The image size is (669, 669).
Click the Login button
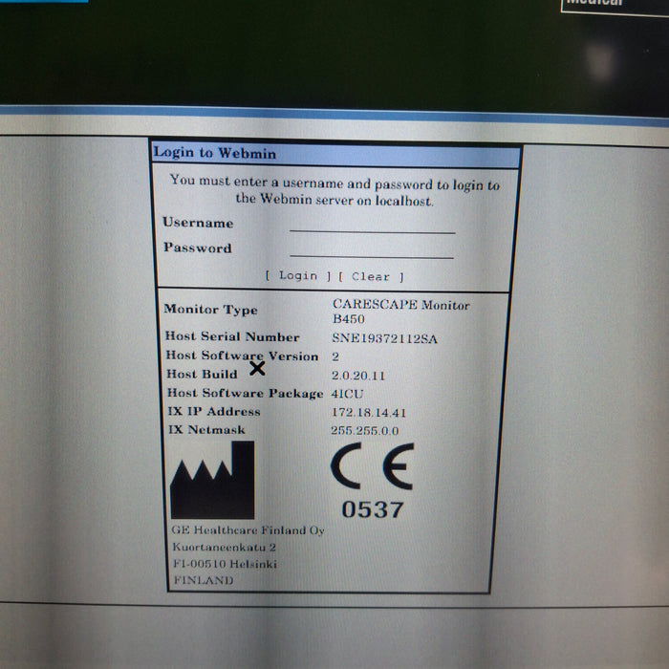[x=298, y=275]
